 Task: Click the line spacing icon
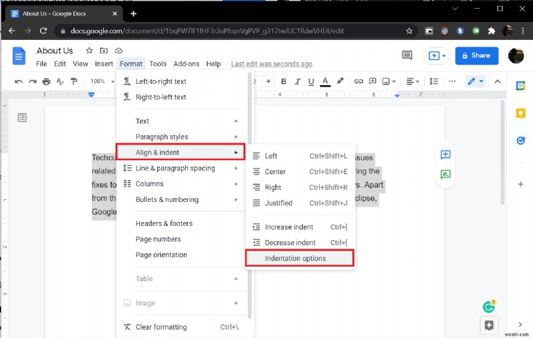(434, 81)
